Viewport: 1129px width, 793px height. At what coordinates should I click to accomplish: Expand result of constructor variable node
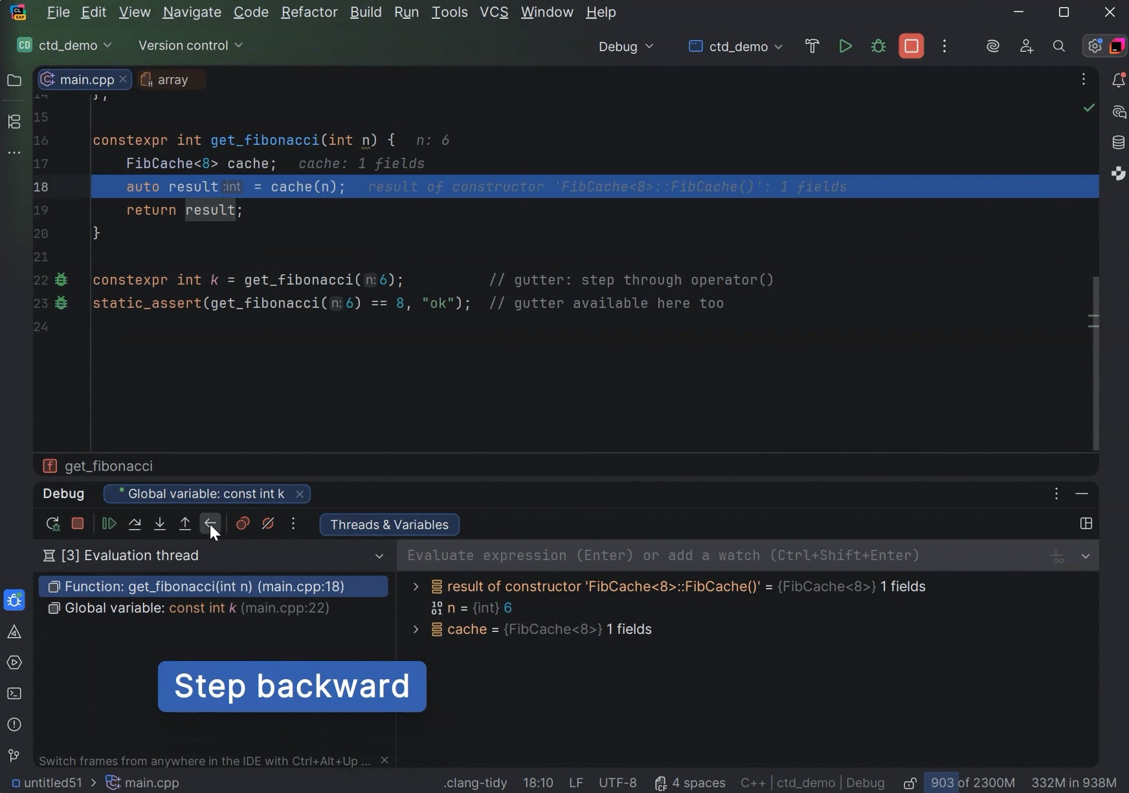tap(416, 587)
